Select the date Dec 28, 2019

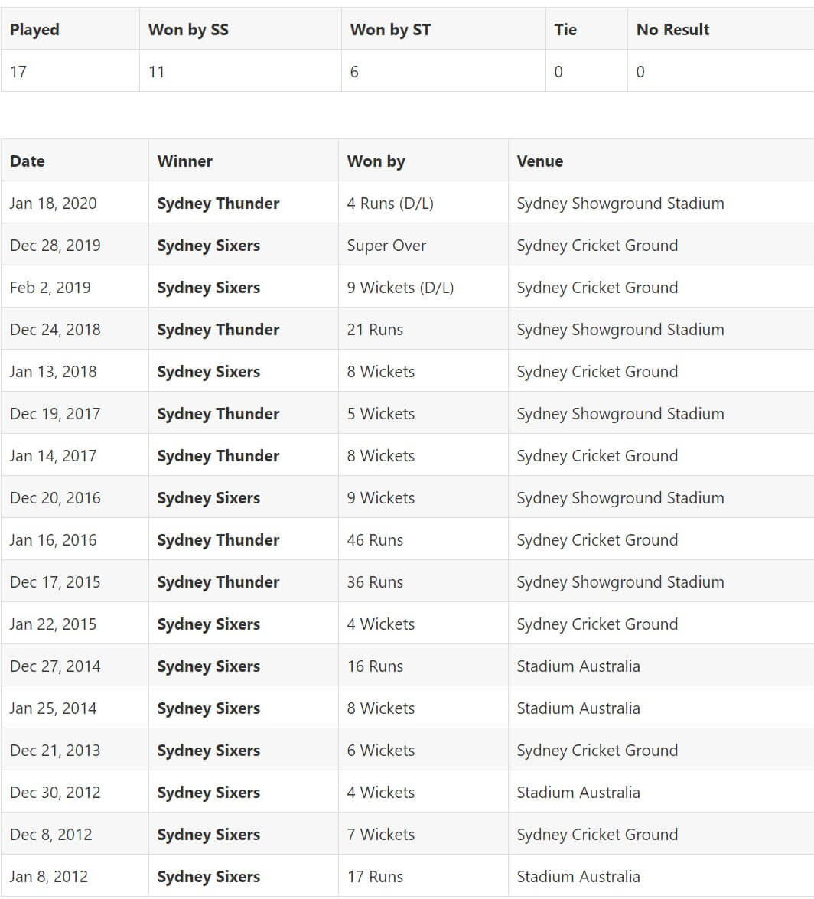click(55, 246)
